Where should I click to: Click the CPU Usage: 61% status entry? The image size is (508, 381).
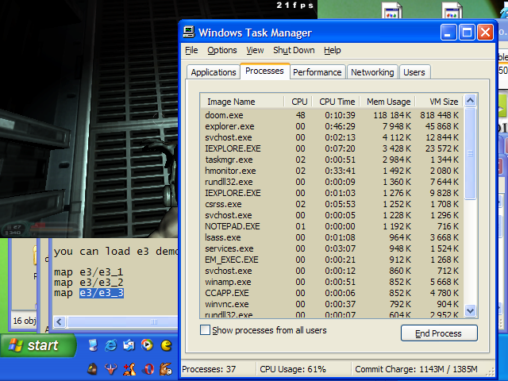click(293, 369)
